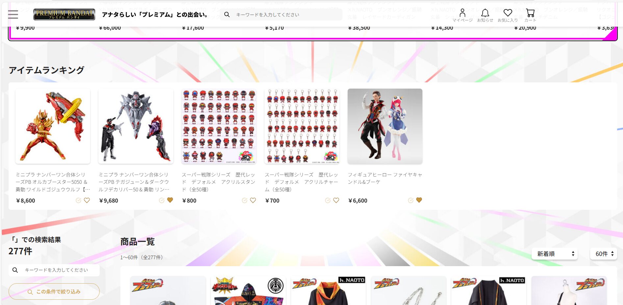Open the h.NAOTO orange scarf product thumbnail
Screen dimensions: 623x305
328,291
